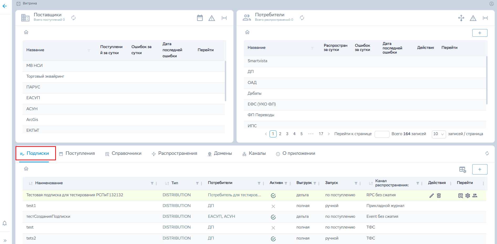Open the gear settings for the first subscription

click(x=468, y=195)
